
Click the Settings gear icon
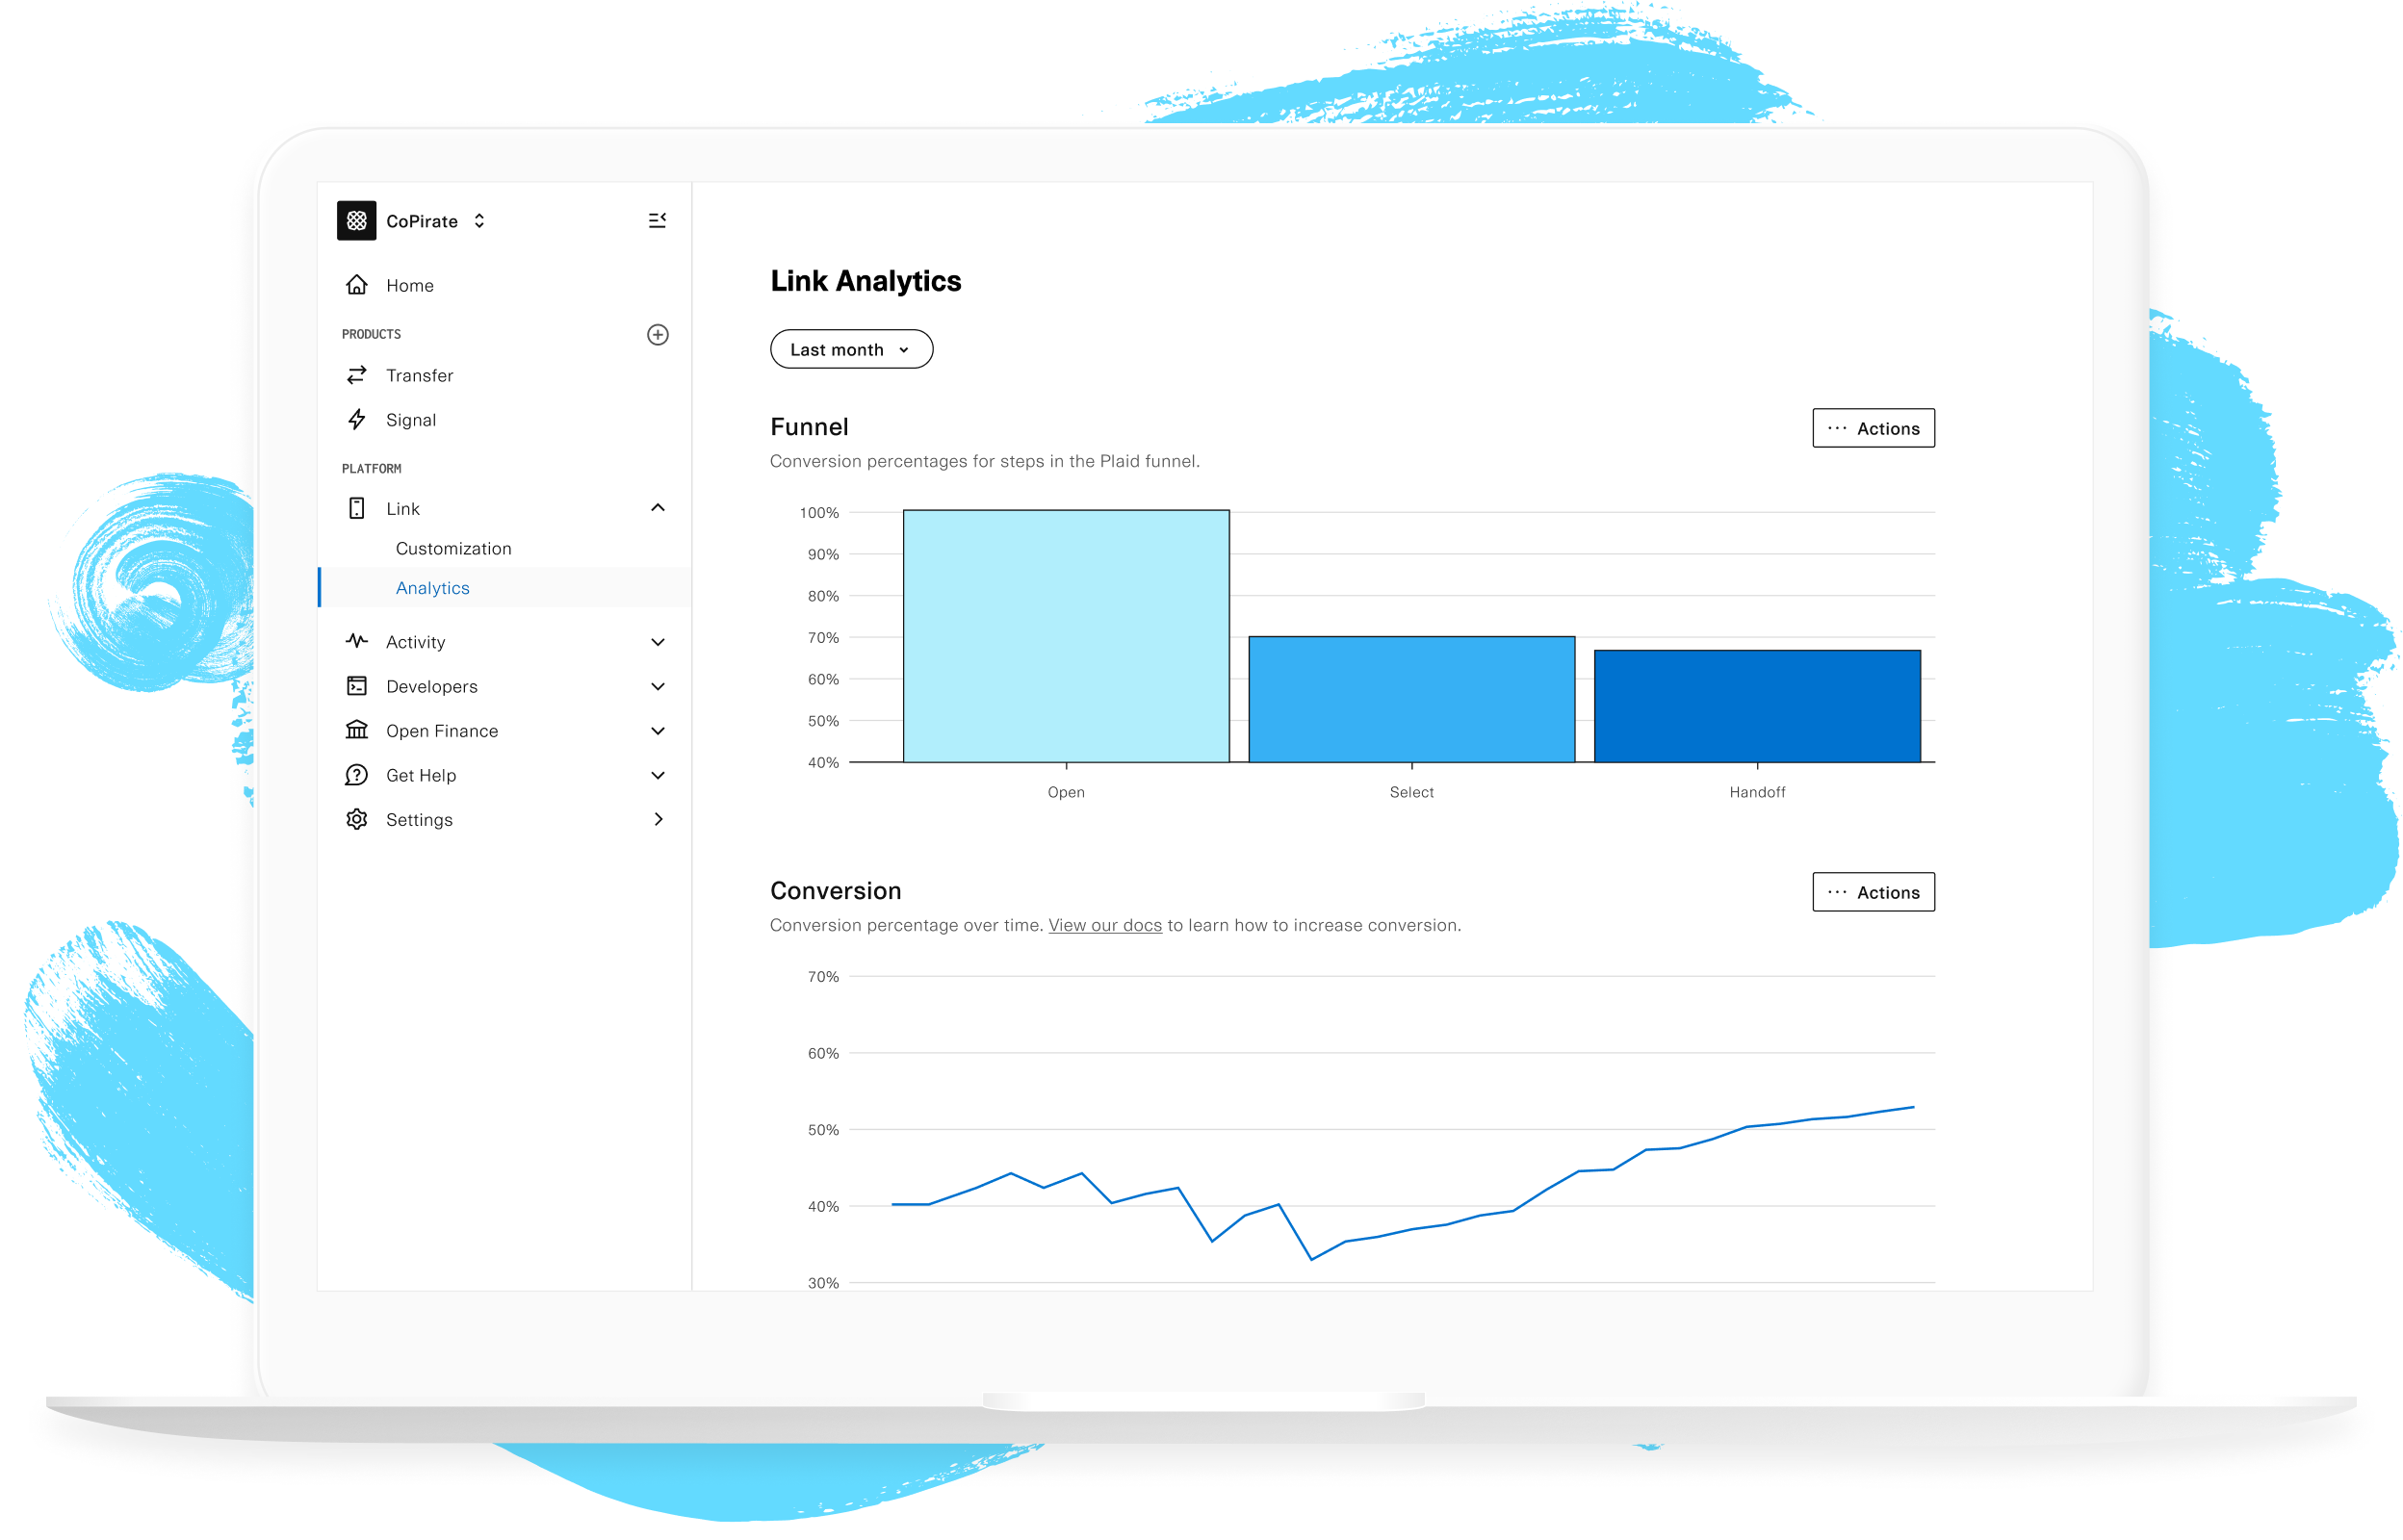[357, 819]
